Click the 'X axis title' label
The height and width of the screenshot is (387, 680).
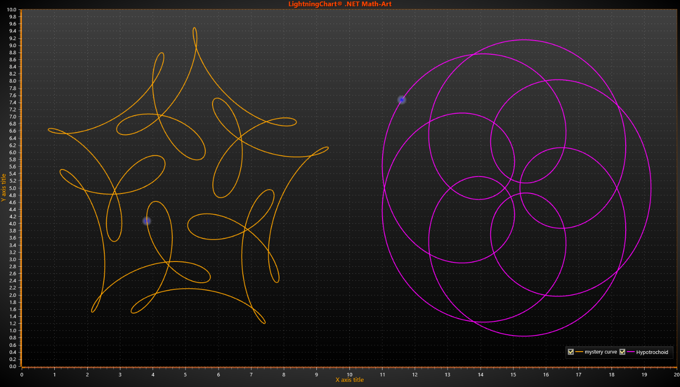tap(349, 380)
